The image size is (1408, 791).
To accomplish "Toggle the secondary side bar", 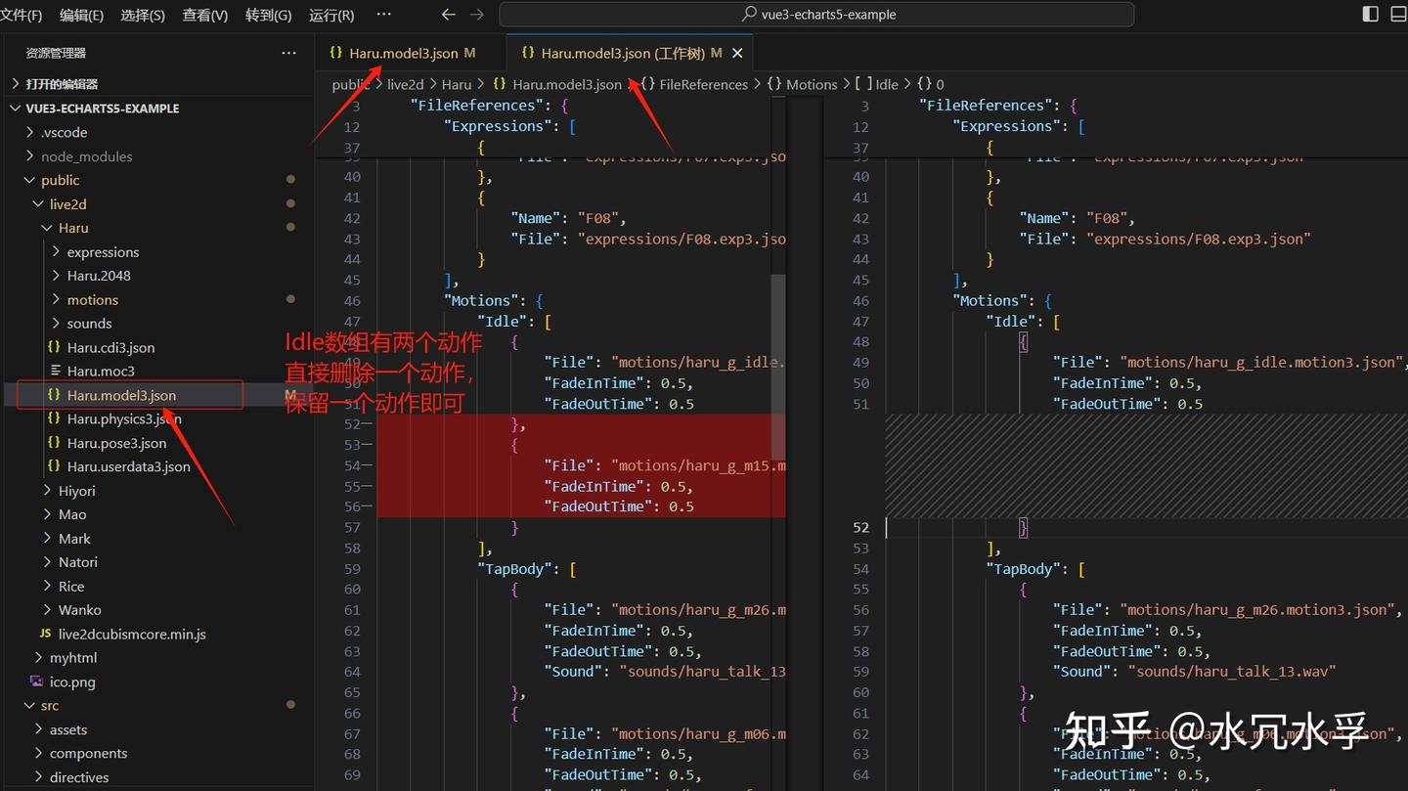I will (1368, 14).
